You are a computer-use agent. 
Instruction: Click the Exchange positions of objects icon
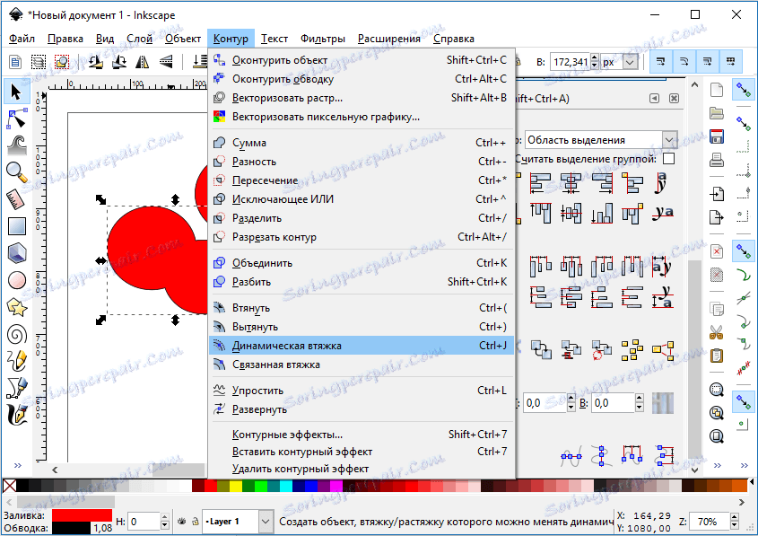pyautogui.click(x=540, y=348)
